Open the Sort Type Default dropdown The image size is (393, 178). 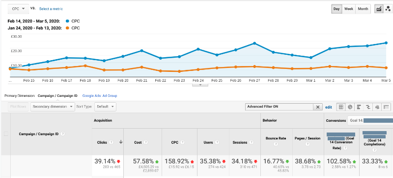105,107
